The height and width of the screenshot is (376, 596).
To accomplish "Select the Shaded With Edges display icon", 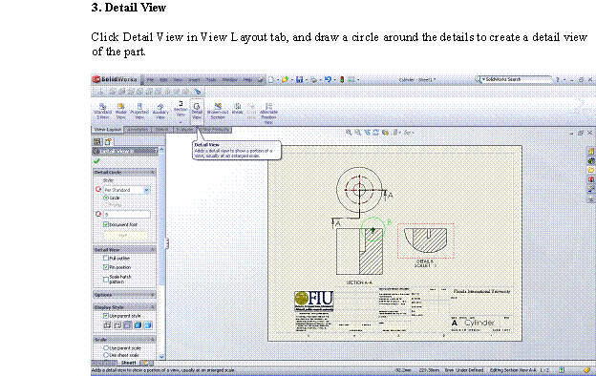I will (138, 325).
